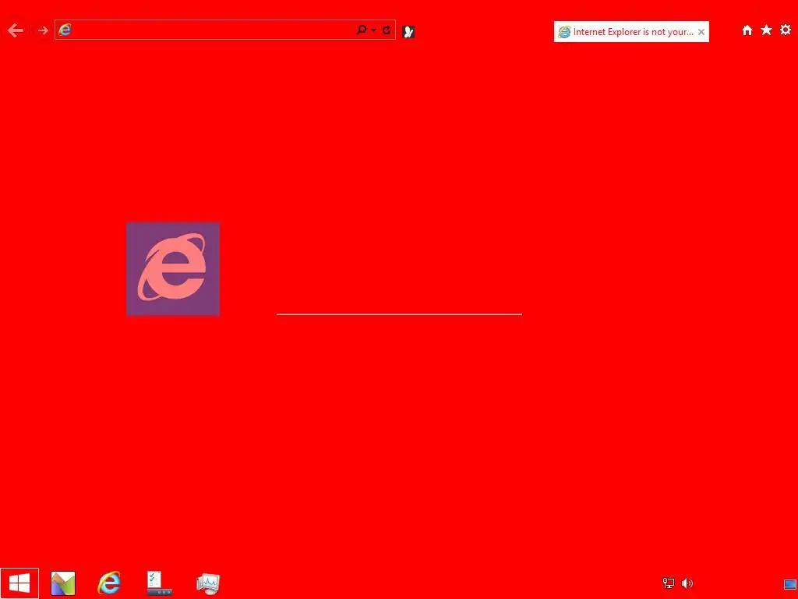Click the butterfly icon next to the address bar
This screenshot has height=599, width=798.
408,31
